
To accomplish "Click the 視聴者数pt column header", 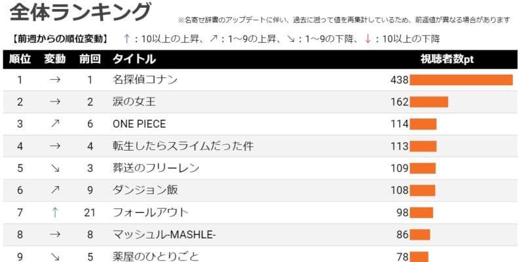I will click(447, 59).
